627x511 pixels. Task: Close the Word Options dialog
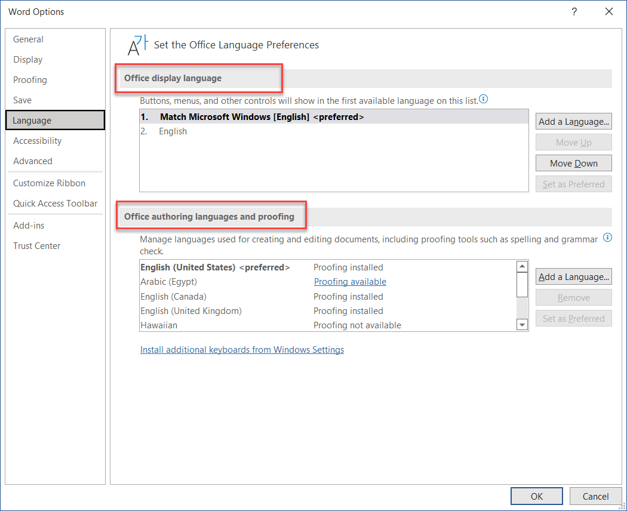tap(609, 11)
